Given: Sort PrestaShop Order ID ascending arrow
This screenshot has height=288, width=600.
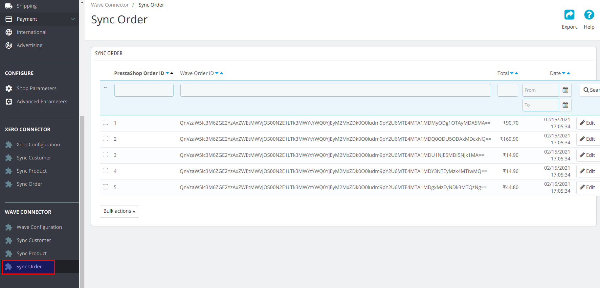Looking at the screenshot, I should [x=172, y=73].
